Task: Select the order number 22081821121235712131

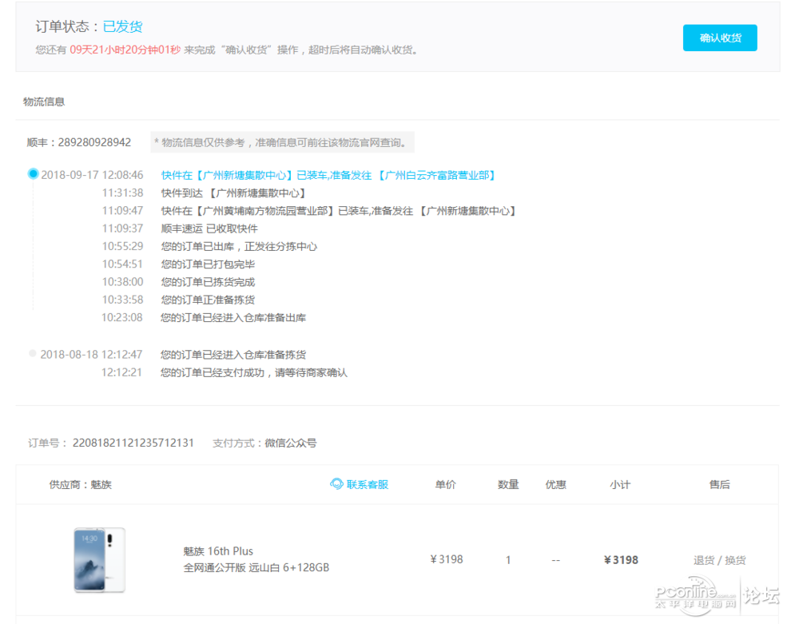Action: click(x=133, y=443)
